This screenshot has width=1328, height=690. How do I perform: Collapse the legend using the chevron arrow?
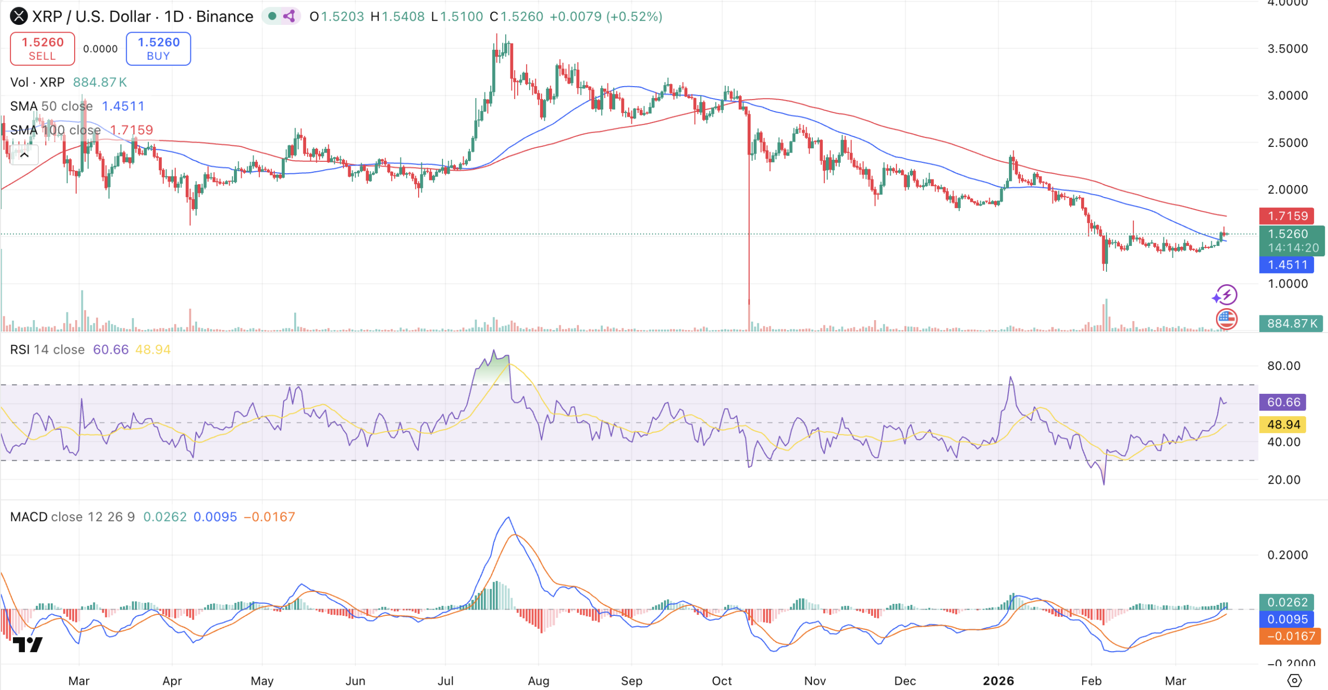pyautogui.click(x=24, y=154)
